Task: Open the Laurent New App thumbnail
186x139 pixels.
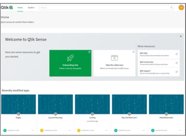Action: 55,104
